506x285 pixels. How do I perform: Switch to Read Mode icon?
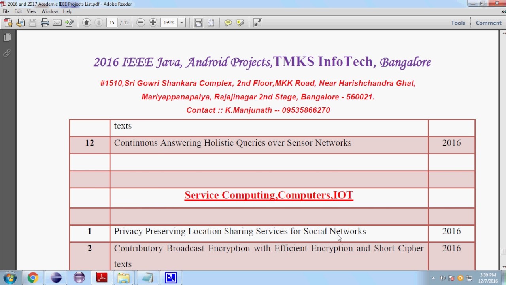(257, 23)
